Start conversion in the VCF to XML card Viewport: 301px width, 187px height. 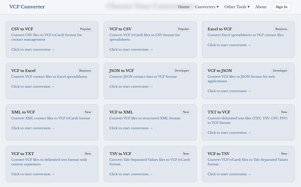[x=131, y=128]
